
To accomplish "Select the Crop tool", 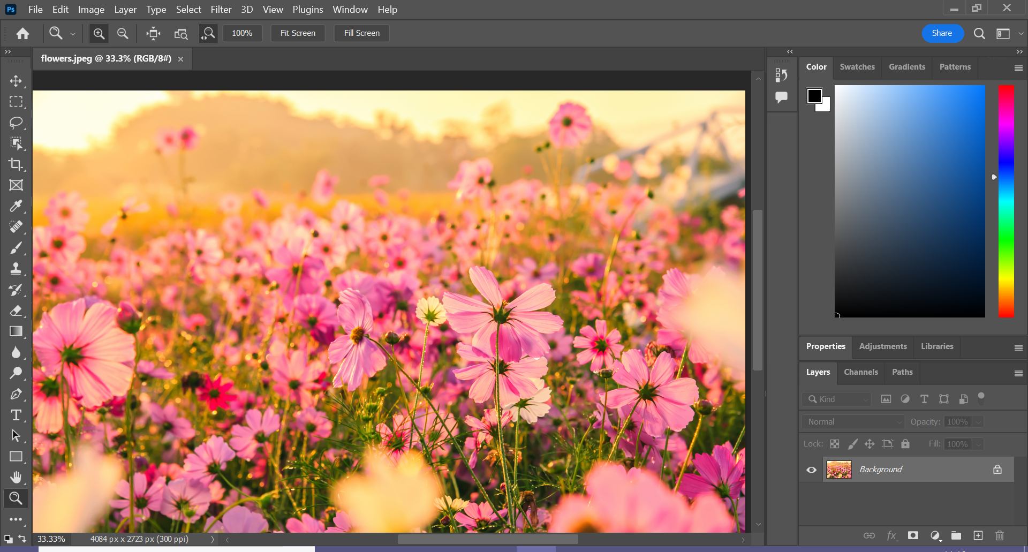I will pos(16,164).
